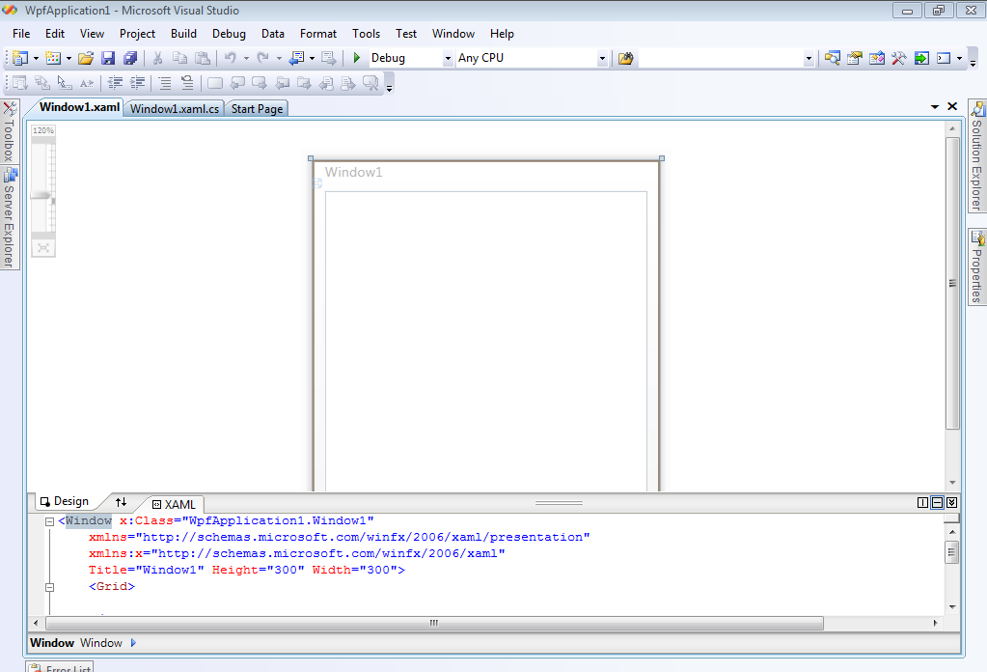Screen dimensions: 987x672
Task: Open the Solution Explorer side panel
Action: coord(977,155)
